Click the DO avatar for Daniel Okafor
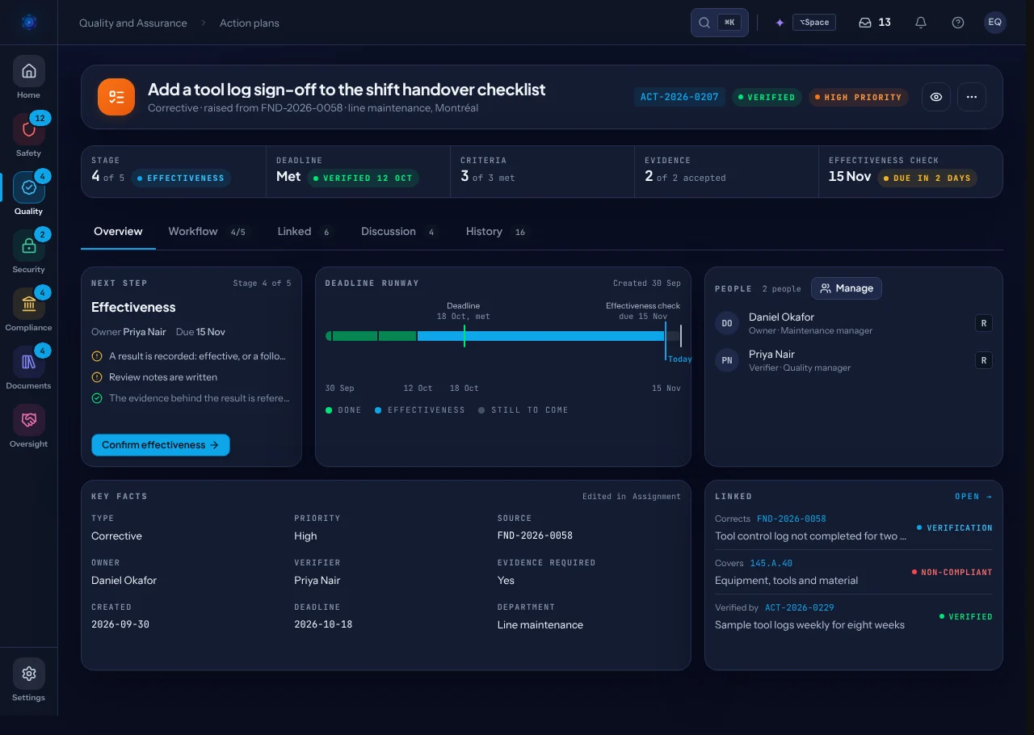 click(727, 323)
